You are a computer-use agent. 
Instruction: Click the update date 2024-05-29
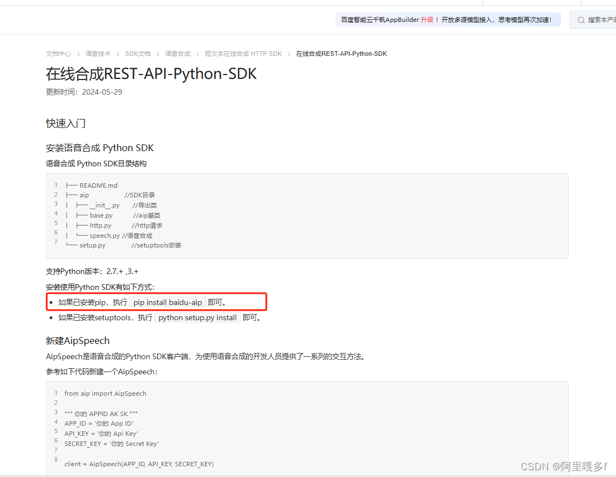pyautogui.click(x=102, y=92)
